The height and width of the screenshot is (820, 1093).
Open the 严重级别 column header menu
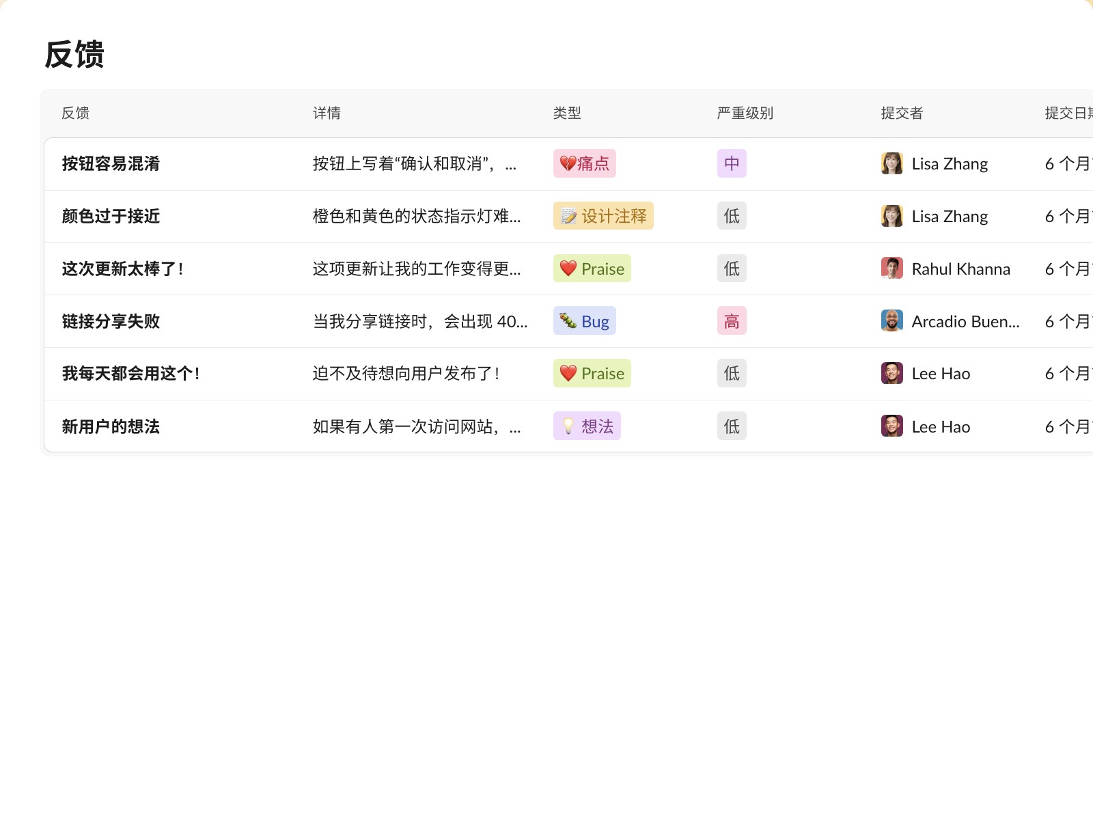(x=745, y=113)
